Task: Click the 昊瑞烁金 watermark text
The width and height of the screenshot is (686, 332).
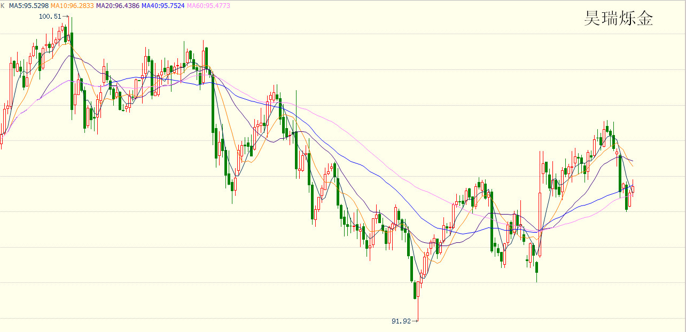Action: pos(619,20)
